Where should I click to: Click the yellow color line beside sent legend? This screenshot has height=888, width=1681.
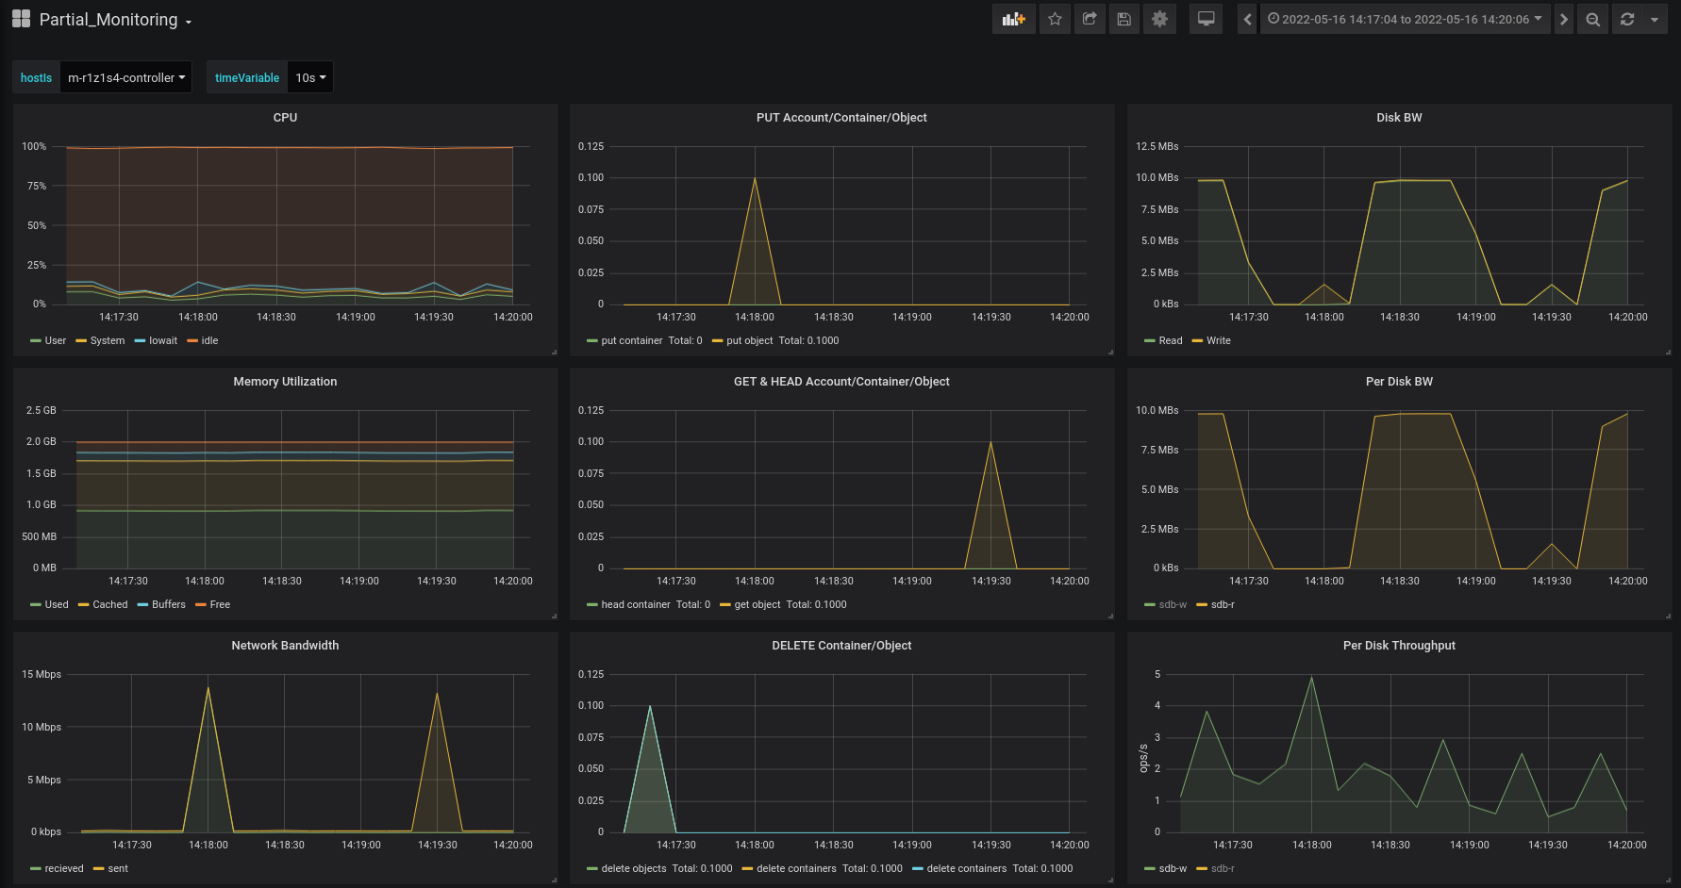click(99, 869)
